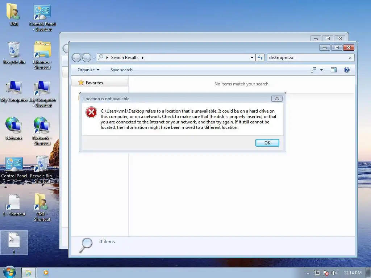Select the text file named 1
371x278 pixels.
pyautogui.click(x=14, y=243)
